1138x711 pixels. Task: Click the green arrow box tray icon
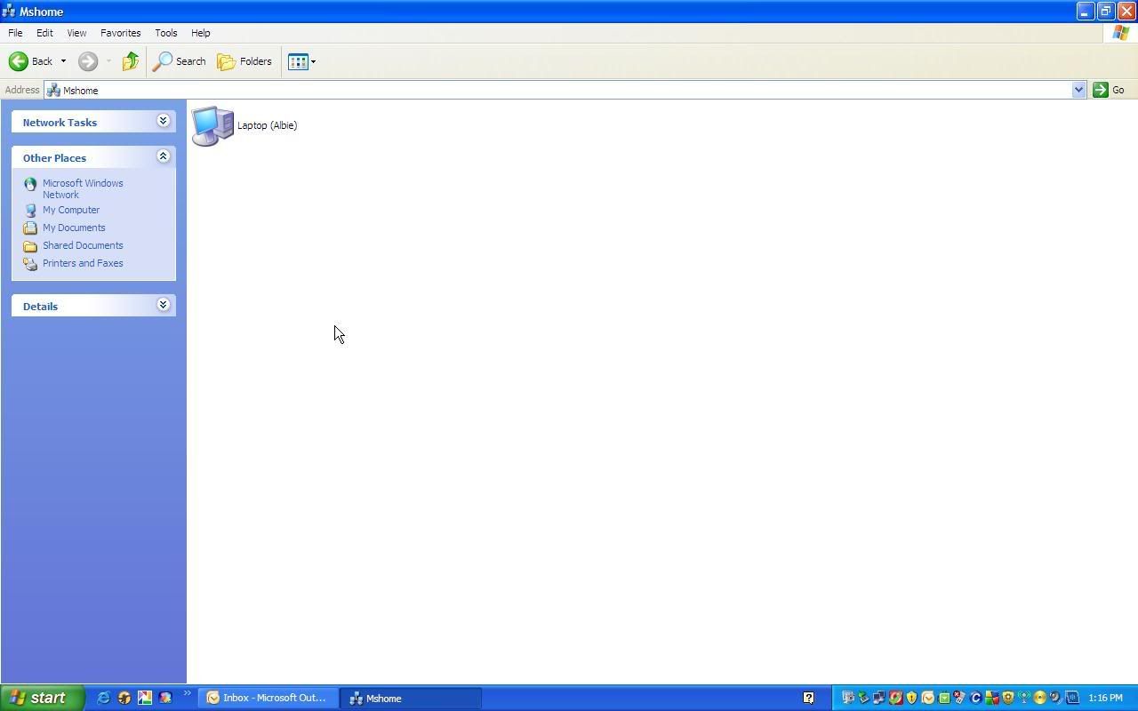(944, 698)
